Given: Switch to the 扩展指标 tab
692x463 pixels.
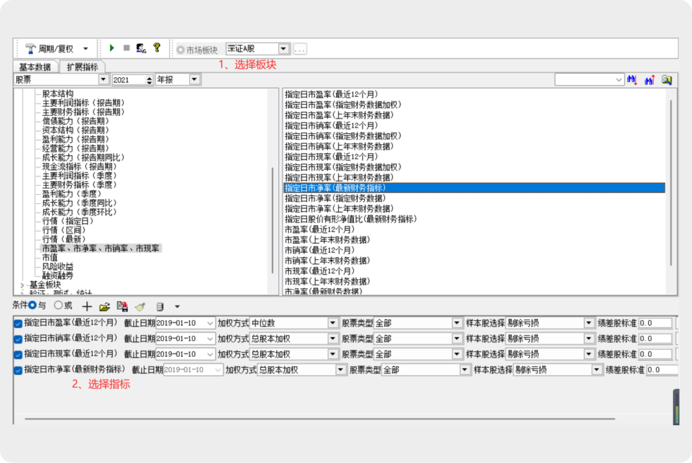Looking at the screenshot, I should click(82, 67).
